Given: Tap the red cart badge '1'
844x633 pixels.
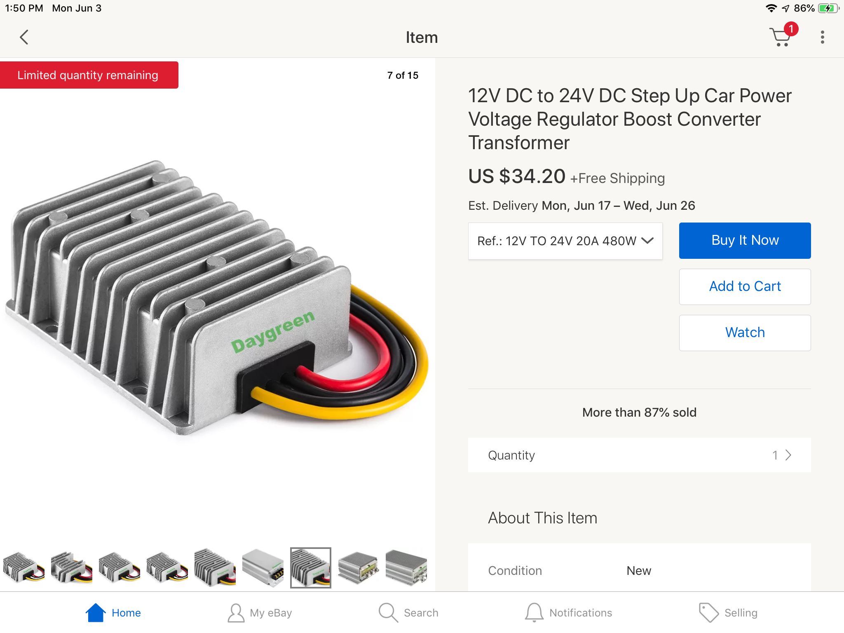Looking at the screenshot, I should [x=791, y=29].
